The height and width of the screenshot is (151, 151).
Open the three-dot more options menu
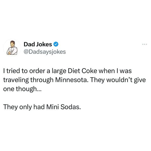coord(145,44)
